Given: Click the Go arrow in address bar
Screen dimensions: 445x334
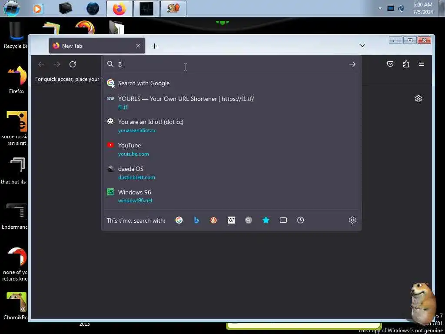Looking at the screenshot, I should pyautogui.click(x=352, y=64).
